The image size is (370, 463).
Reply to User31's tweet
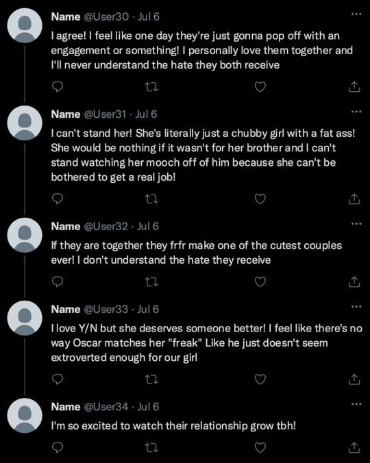(58, 199)
